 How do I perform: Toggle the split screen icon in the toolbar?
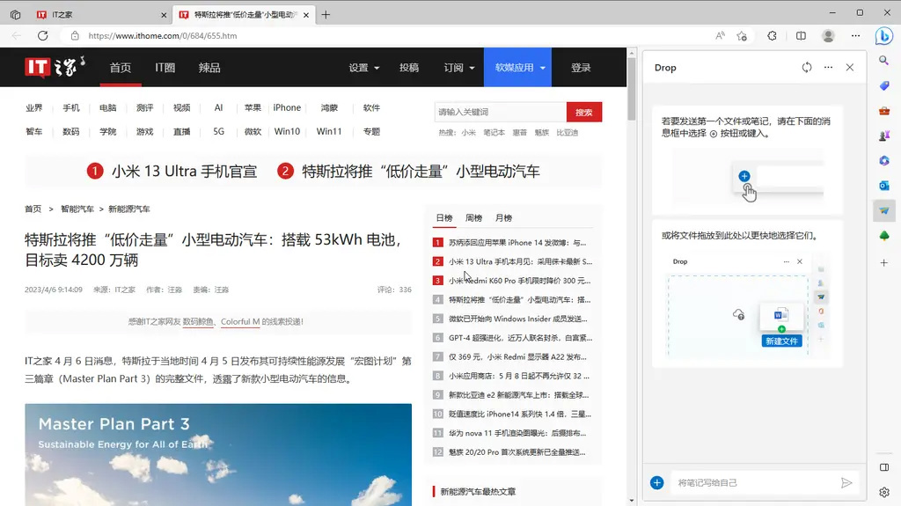point(801,36)
